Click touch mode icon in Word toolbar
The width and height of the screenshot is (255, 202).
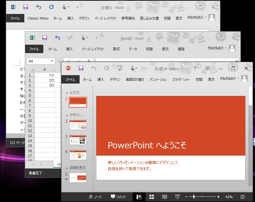click(x=64, y=7)
